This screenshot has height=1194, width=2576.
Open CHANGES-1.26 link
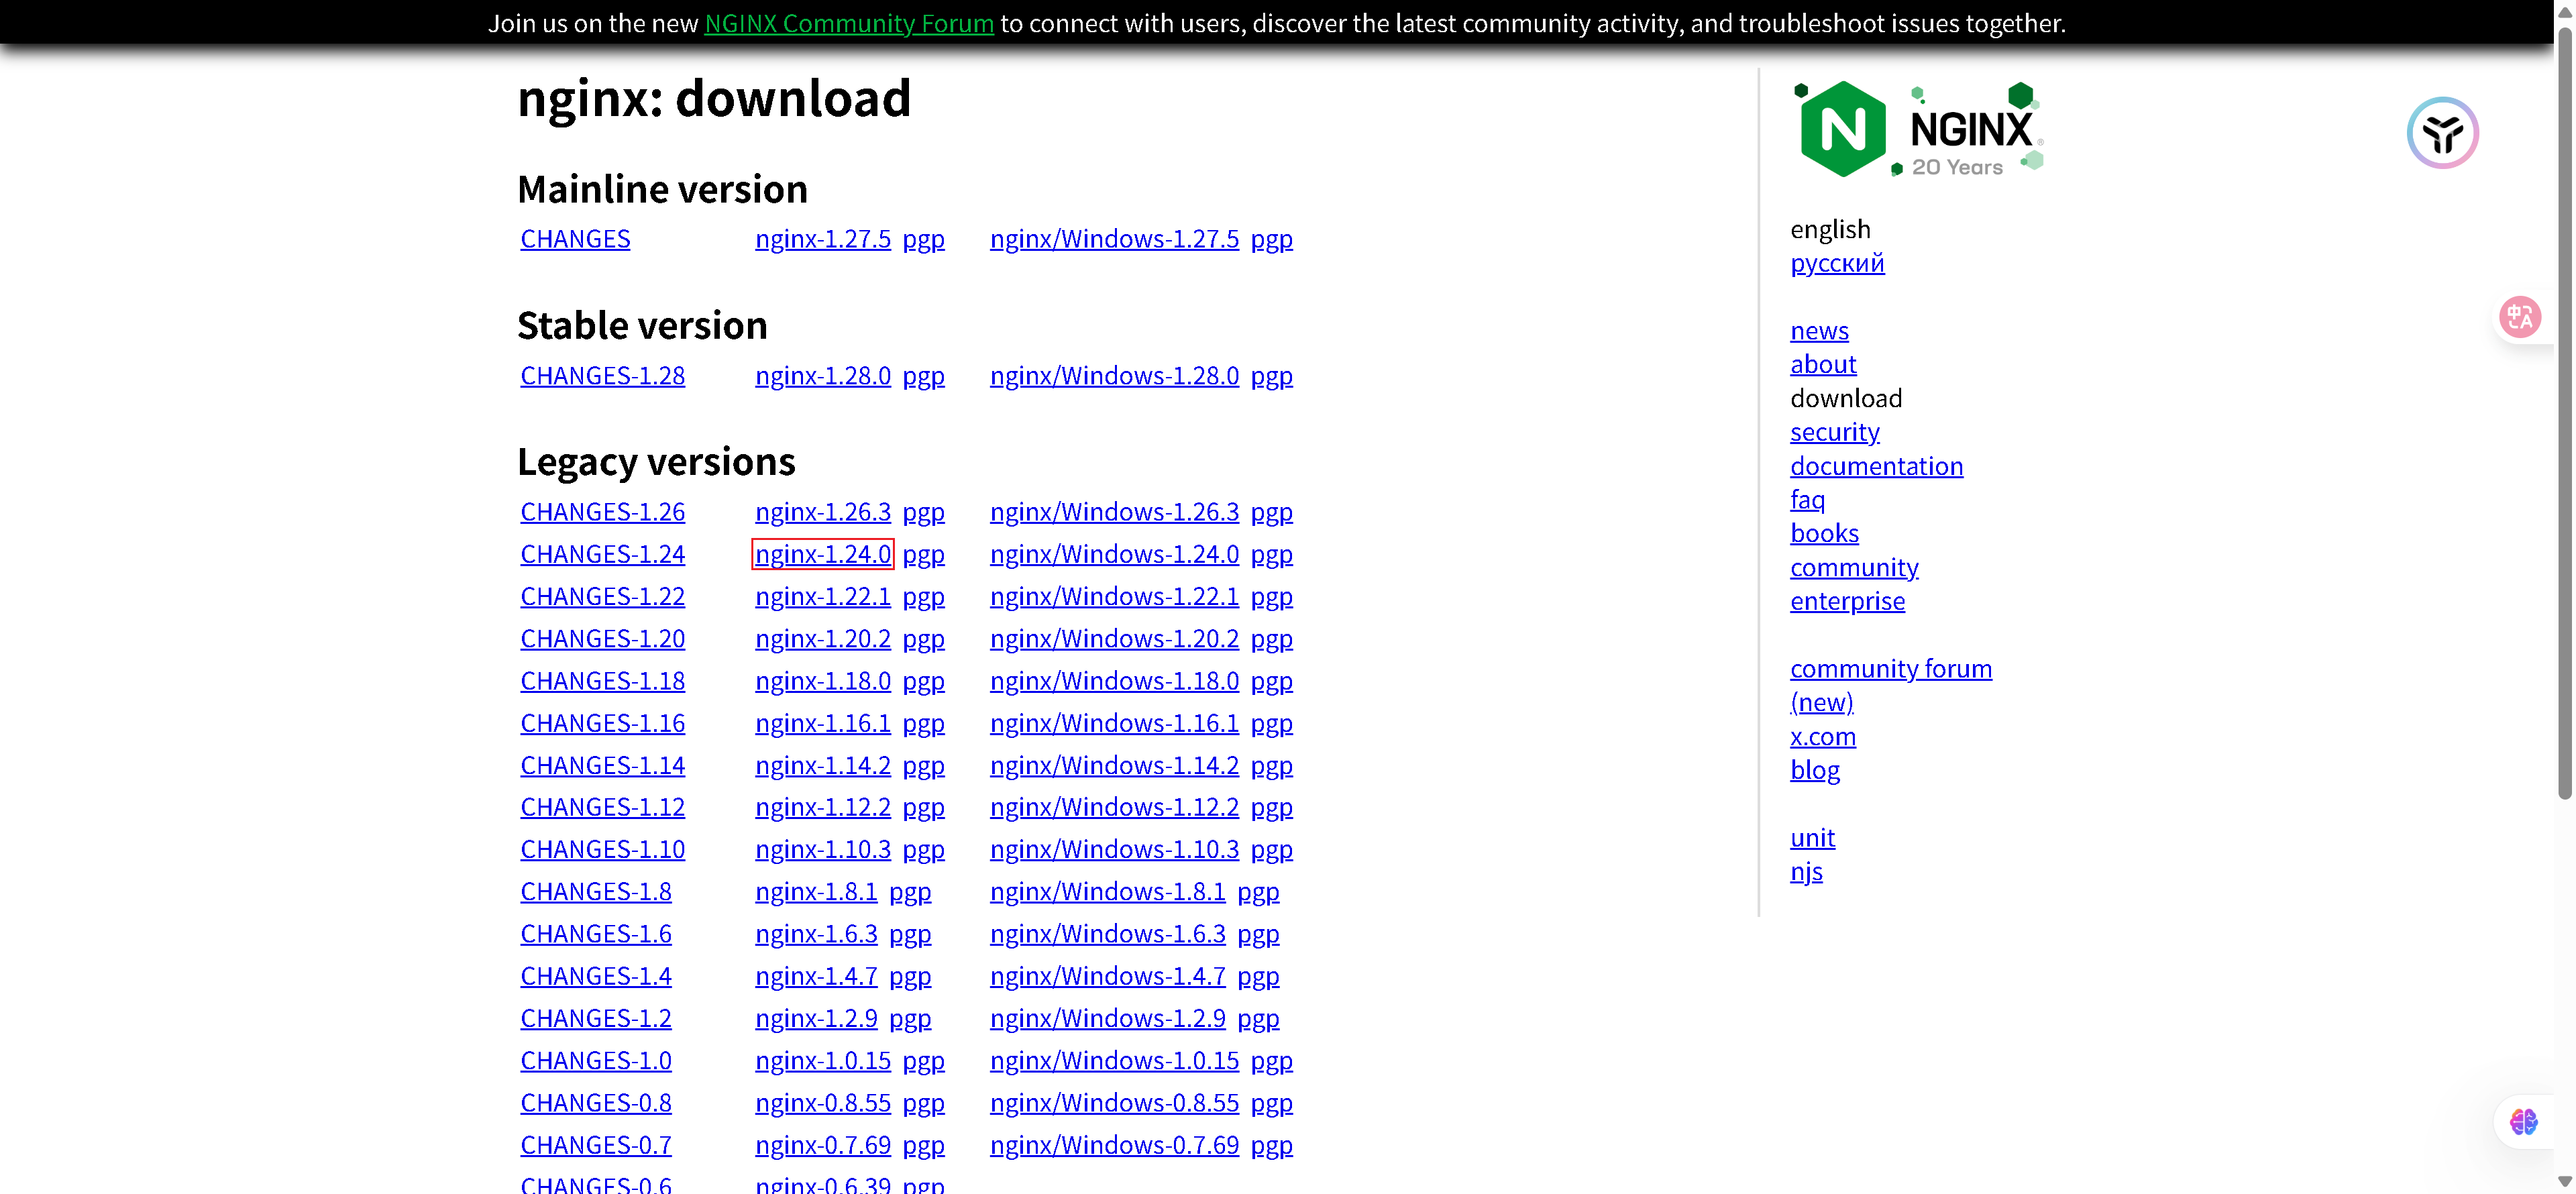click(x=602, y=512)
